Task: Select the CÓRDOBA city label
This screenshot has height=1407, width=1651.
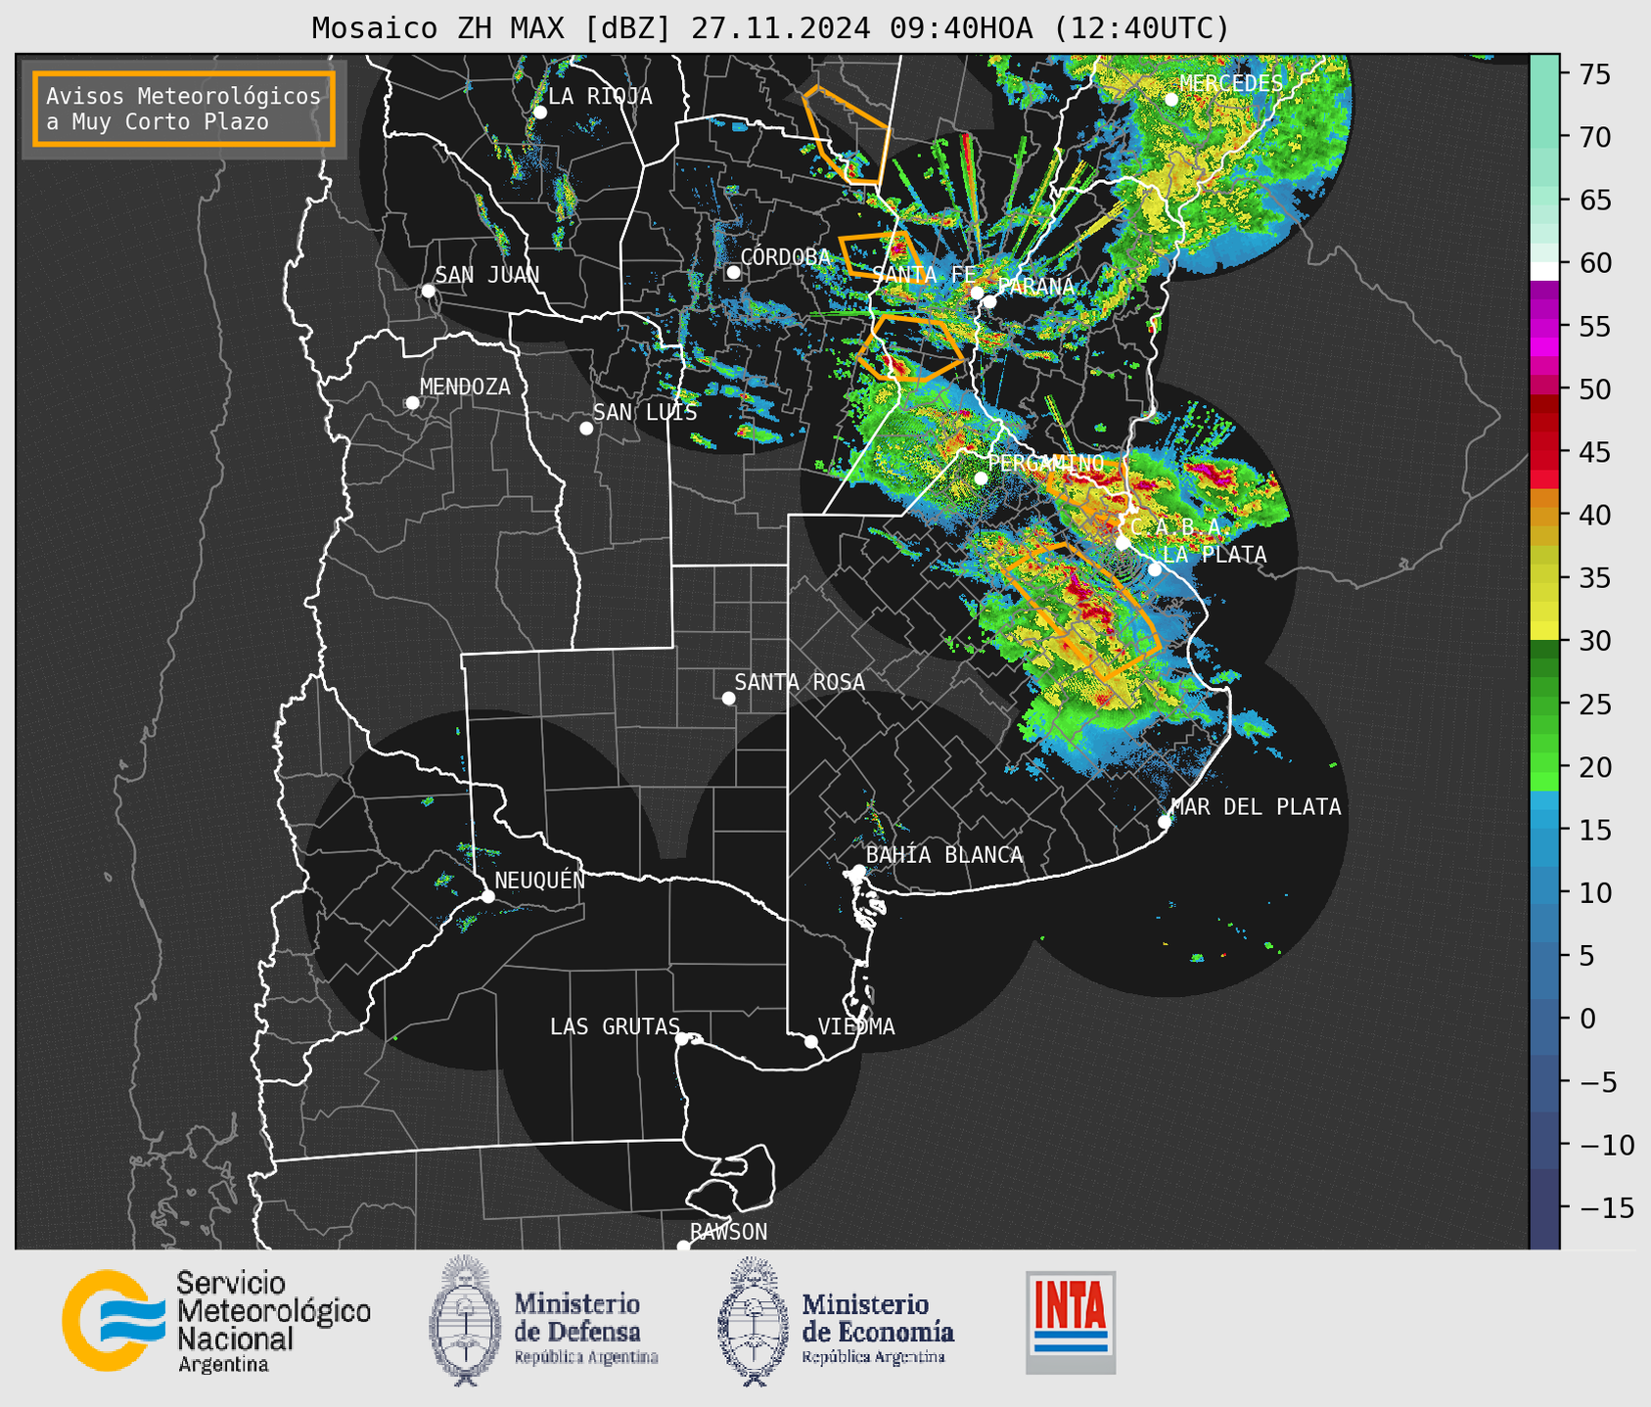Action: (x=785, y=256)
